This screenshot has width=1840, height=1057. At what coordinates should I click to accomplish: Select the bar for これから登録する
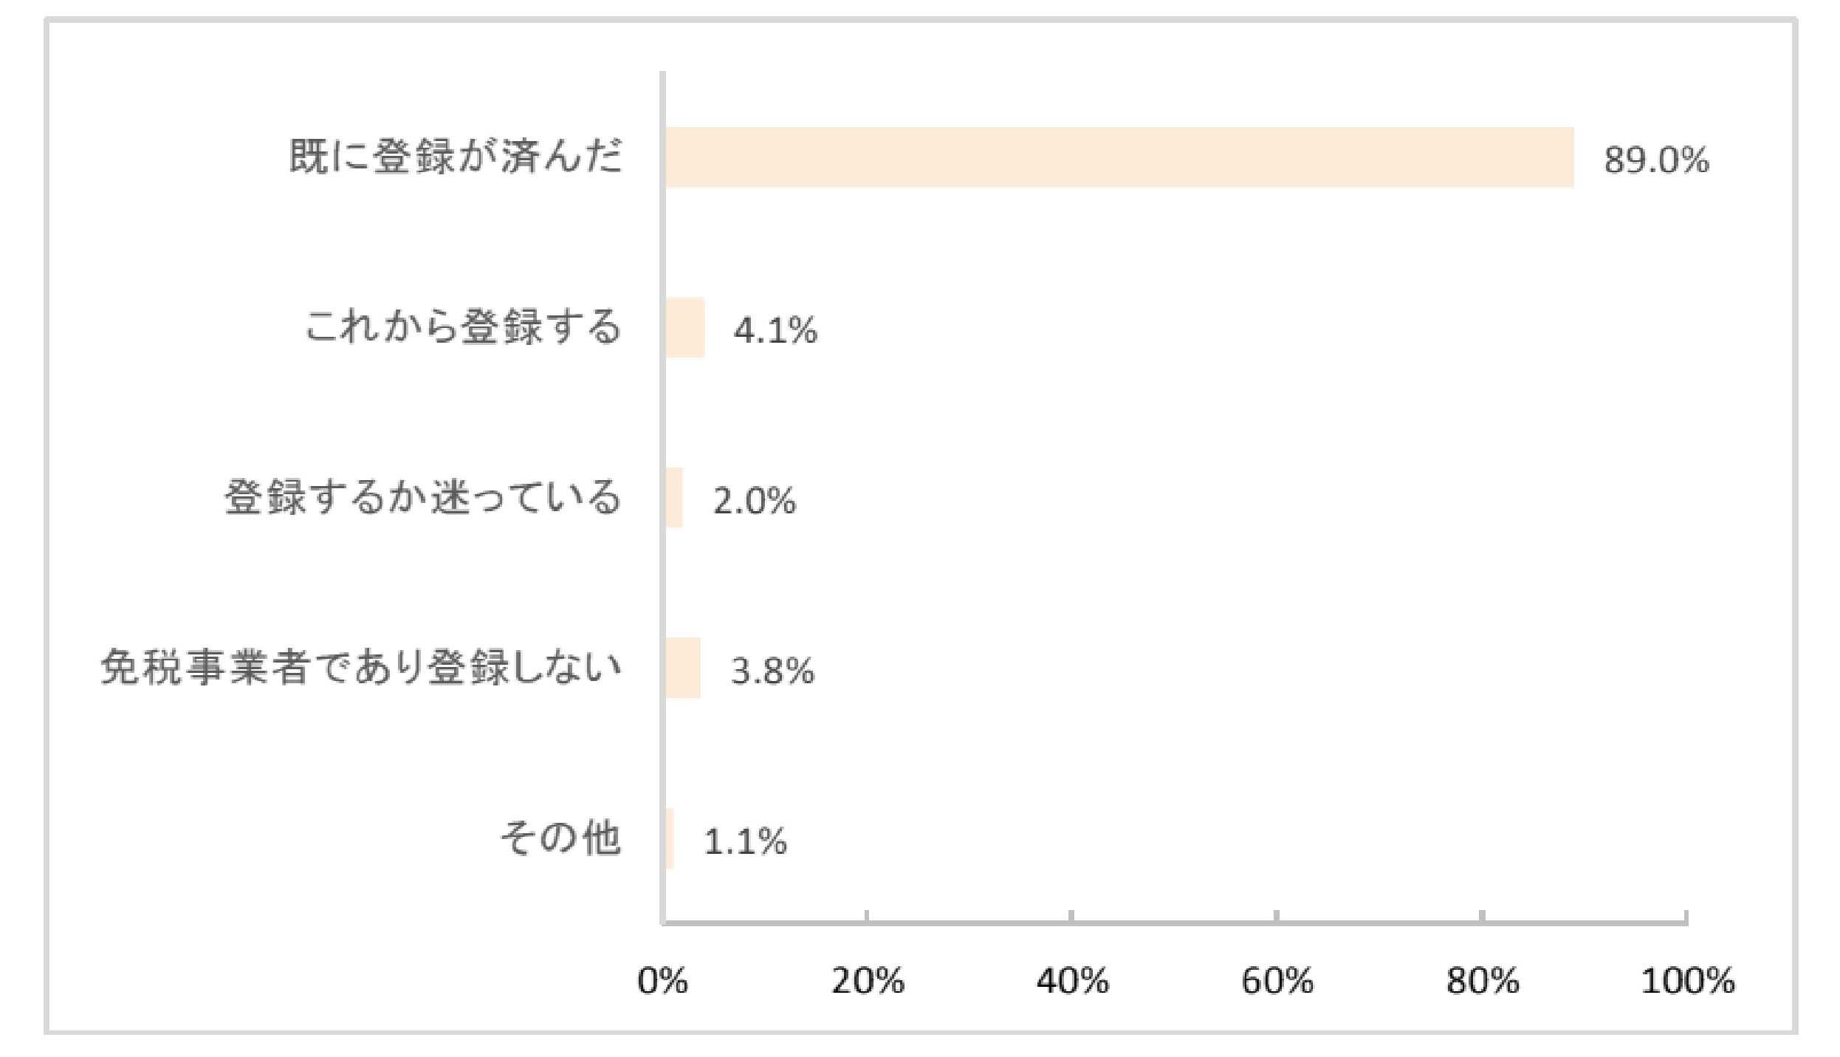pos(685,328)
